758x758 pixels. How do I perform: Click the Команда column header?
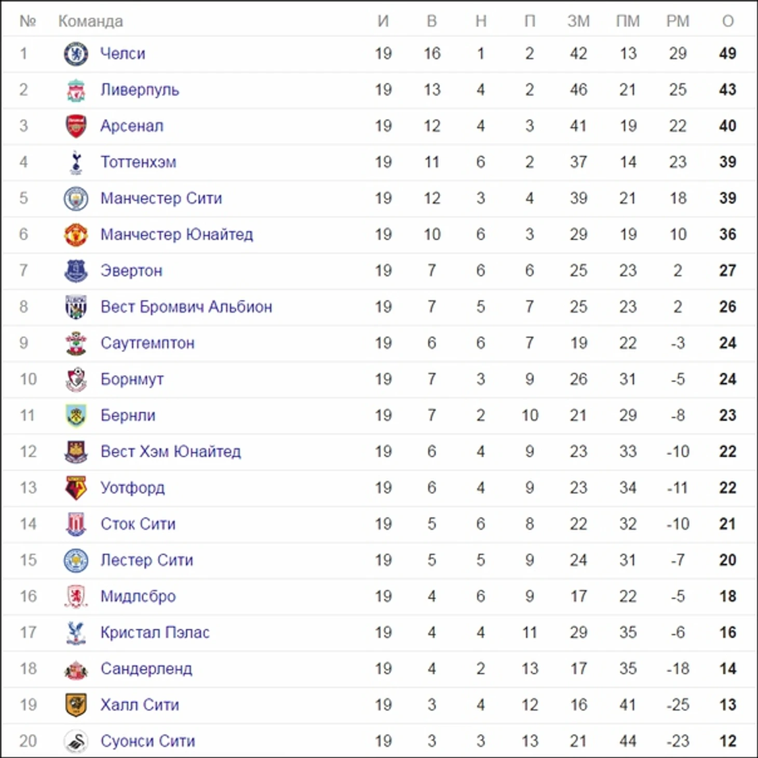coord(90,21)
